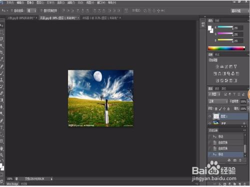Select the Dodge tool
The image size is (250, 187).
coord(1,114)
